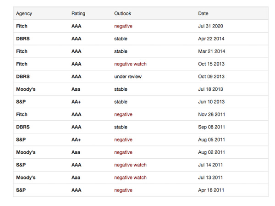Viewport: 275px width, 206px height.
Task: Click Aaa rating in Aug 02 2011 row
Action: click(x=76, y=152)
